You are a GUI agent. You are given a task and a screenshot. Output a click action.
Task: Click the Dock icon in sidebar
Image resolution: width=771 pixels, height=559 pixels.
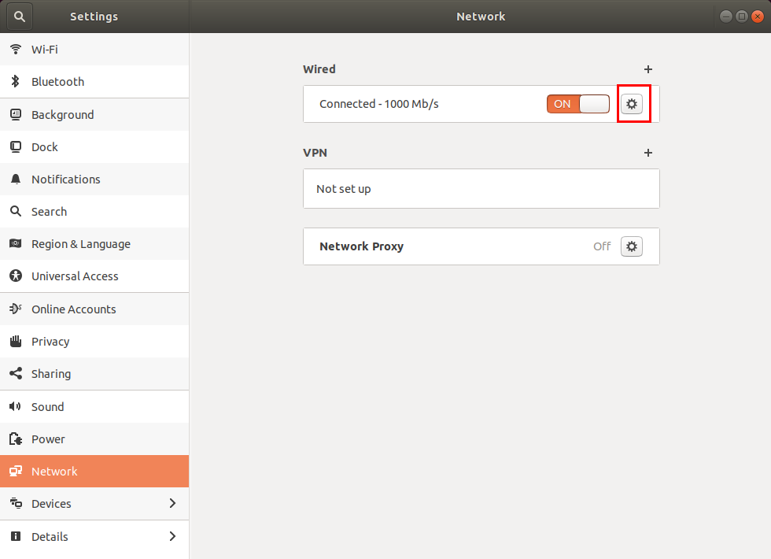point(16,146)
